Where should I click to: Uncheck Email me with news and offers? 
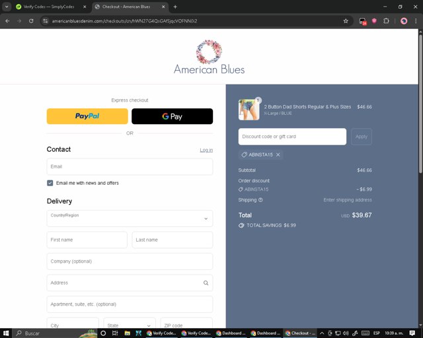50,183
